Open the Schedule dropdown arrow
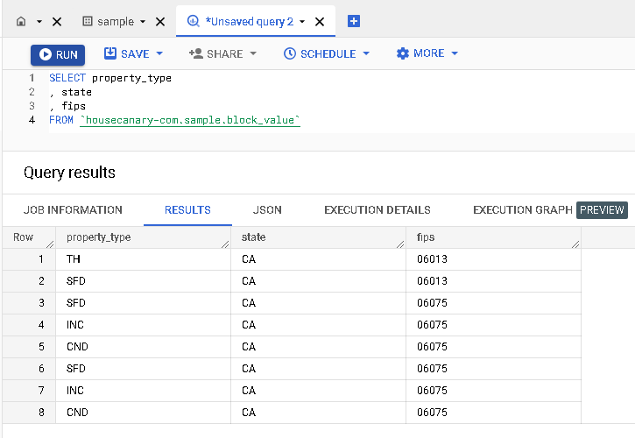The image size is (635, 438). point(366,53)
